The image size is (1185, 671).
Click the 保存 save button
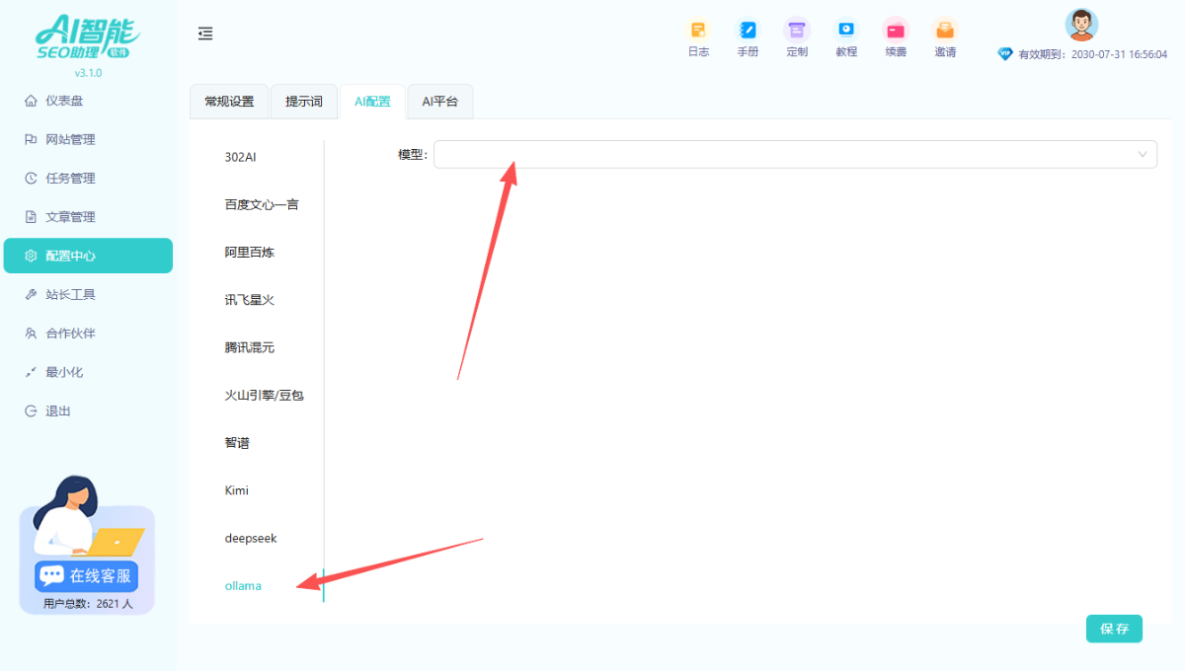click(1114, 629)
